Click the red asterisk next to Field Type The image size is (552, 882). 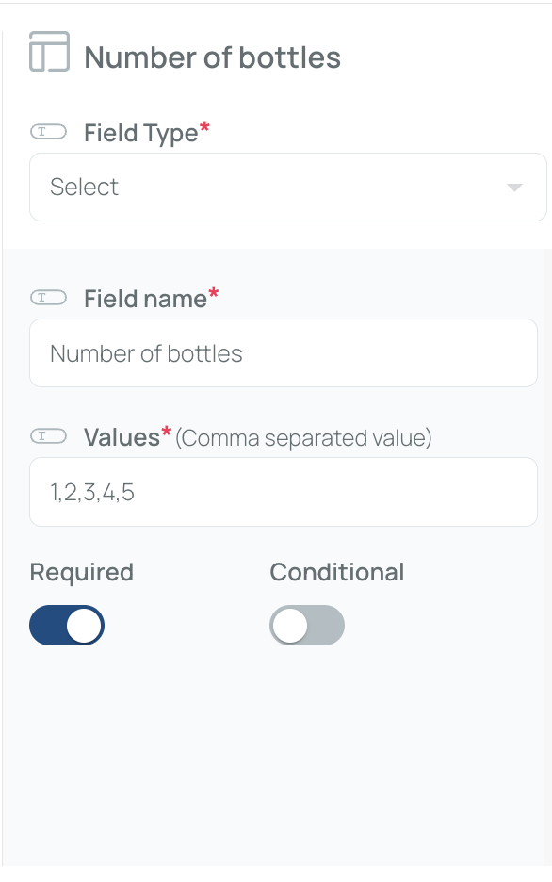click(204, 127)
